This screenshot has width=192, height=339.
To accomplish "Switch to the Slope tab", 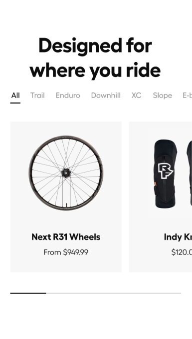I will click(x=162, y=95).
